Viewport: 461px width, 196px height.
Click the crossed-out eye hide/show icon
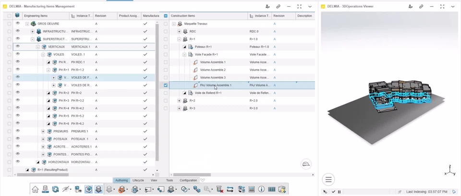coord(66,189)
